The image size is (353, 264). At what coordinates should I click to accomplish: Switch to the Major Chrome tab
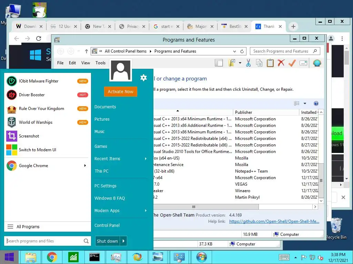(x=200, y=26)
